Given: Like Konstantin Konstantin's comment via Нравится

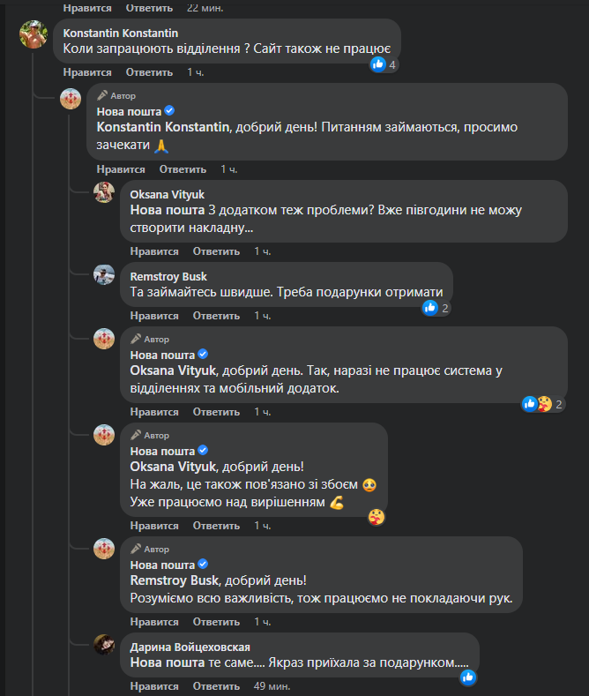Looking at the screenshot, I should 87,72.
